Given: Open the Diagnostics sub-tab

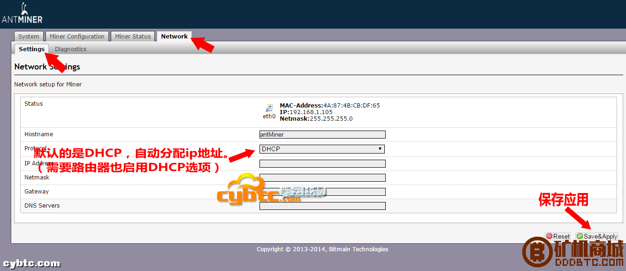Looking at the screenshot, I should coord(70,49).
